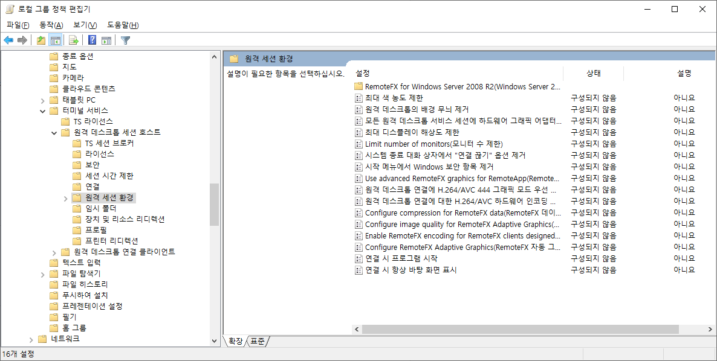
Task: Click the policy icon for 연결 시 프로그램 시작
Action: tap(359, 258)
